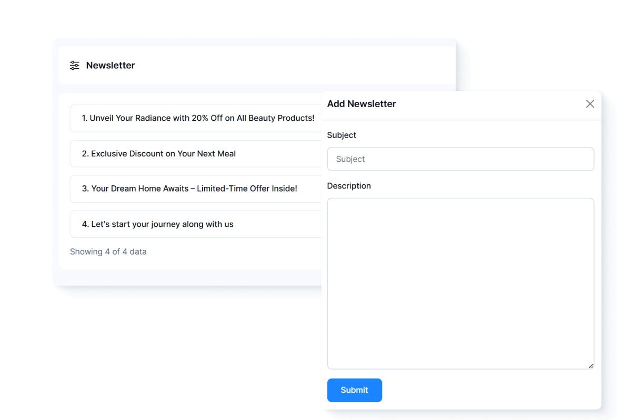Viewport: 642px width, 420px height.
Task: Click inside the Description text area
Action: point(460,283)
